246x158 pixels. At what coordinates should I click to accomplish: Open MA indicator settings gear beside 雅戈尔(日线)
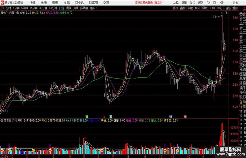18,13
